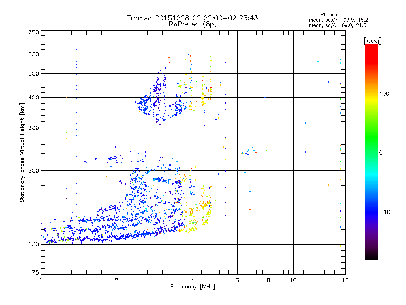Viewport: 406px width, 305px height.
Task: Click the 300 tick on the height axis
Action: click(x=33, y=128)
